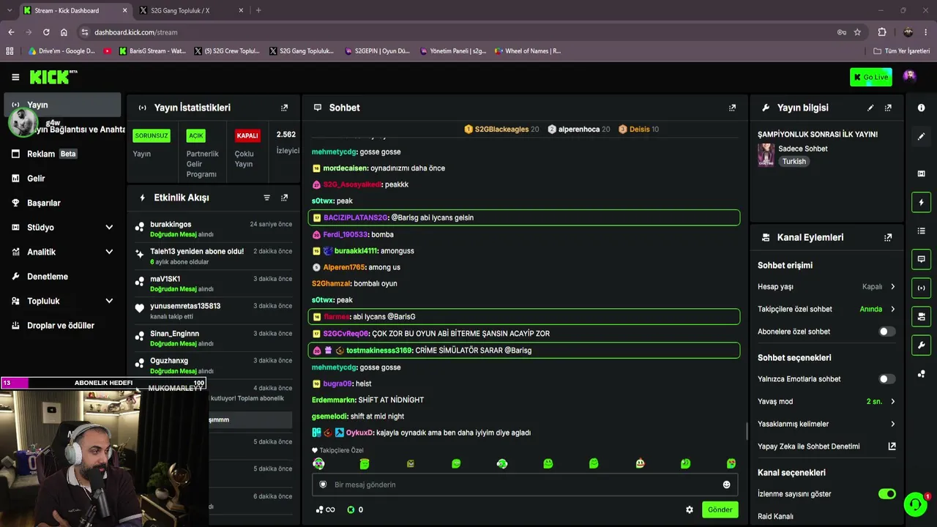Screen dimensions: 937x527
Task: Click the SORUNSUZ status badge
Action: pos(151,135)
